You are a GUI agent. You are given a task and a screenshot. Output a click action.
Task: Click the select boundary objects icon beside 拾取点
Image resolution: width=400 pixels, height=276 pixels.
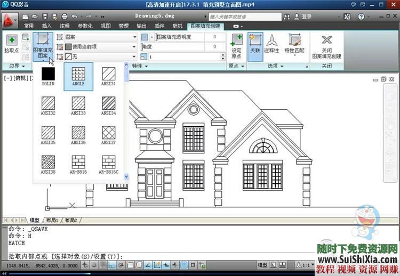tap(26, 37)
